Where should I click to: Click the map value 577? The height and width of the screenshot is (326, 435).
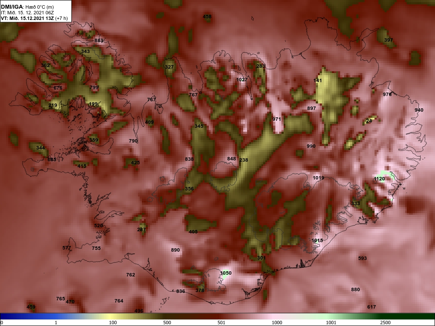67,248
